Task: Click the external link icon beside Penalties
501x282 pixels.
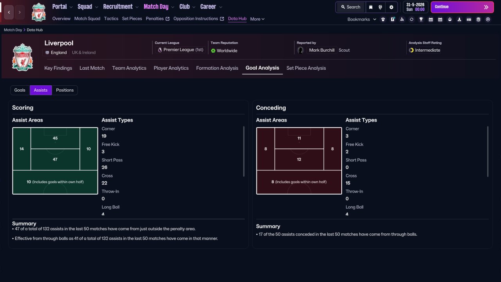Action: [x=168, y=19]
